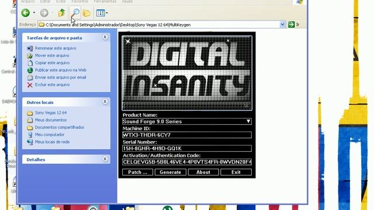
Task: Click the copy file document icon
Action: [30, 63]
